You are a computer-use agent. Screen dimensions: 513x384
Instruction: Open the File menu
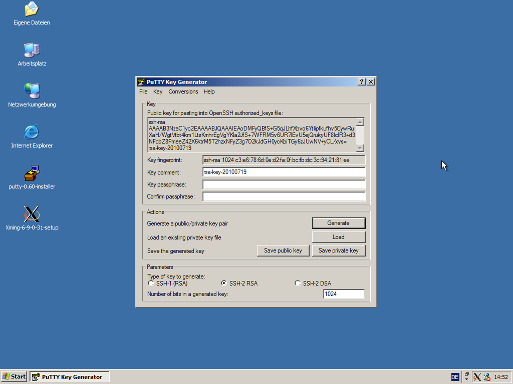point(143,91)
